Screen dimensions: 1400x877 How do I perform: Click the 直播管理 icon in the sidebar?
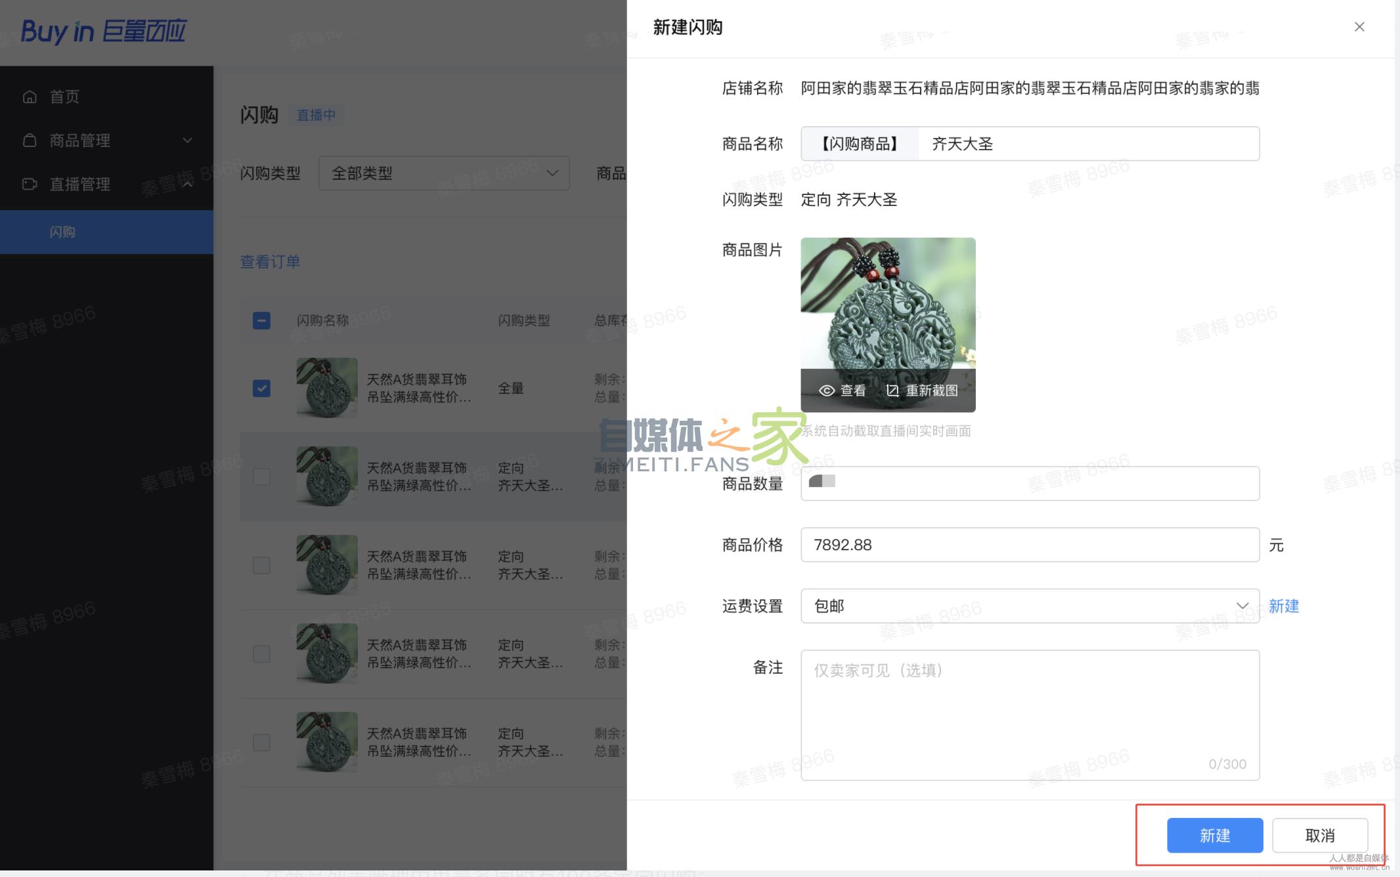coord(30,184)
